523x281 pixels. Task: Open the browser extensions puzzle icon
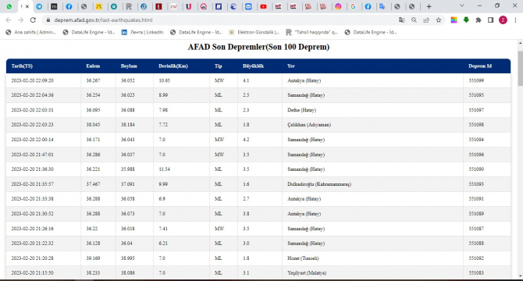point(479,20)
